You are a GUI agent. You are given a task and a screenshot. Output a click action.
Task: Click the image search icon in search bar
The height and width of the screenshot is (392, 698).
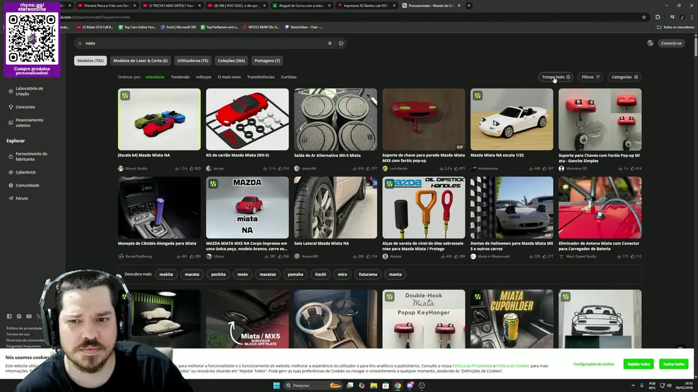point(341,43)
